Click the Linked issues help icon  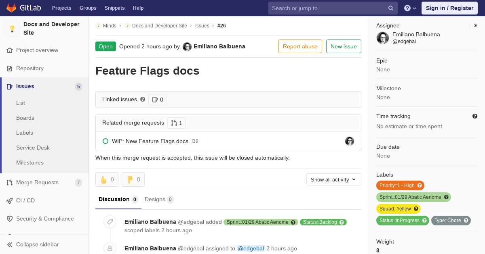coord(143,99)
